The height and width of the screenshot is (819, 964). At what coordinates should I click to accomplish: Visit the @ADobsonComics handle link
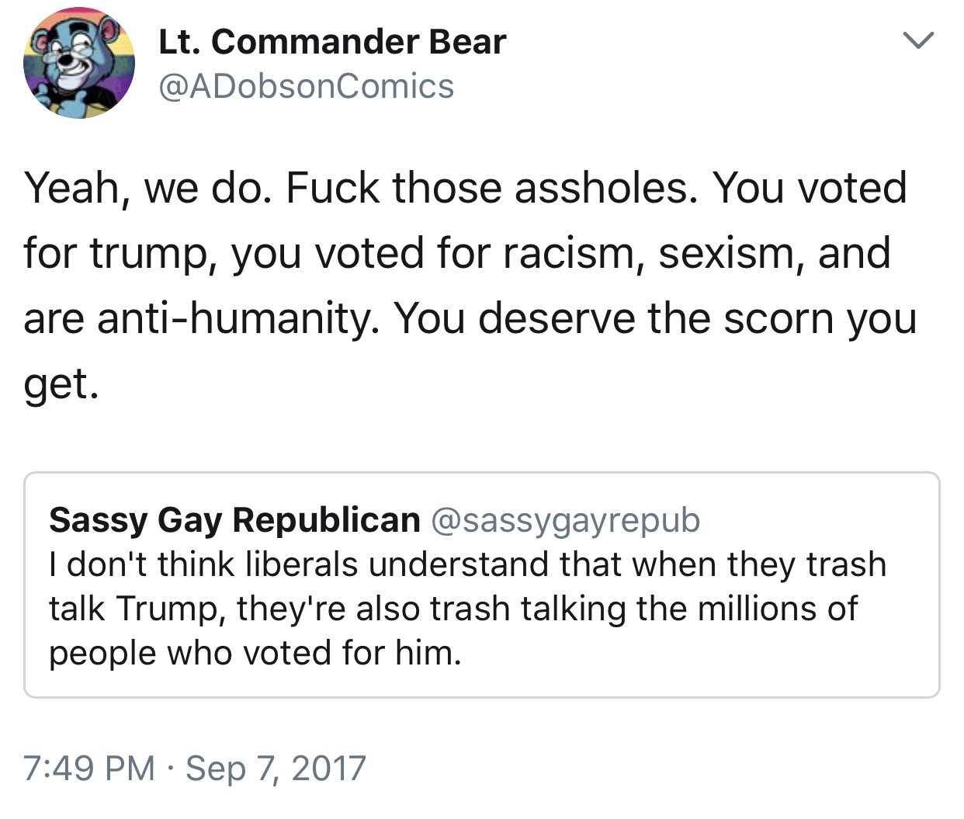(x=306, y=86)
